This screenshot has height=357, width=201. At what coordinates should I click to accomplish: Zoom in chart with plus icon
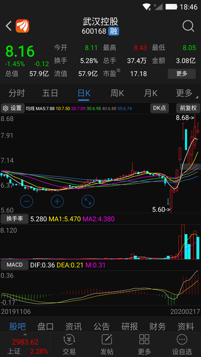coord(57,201)
